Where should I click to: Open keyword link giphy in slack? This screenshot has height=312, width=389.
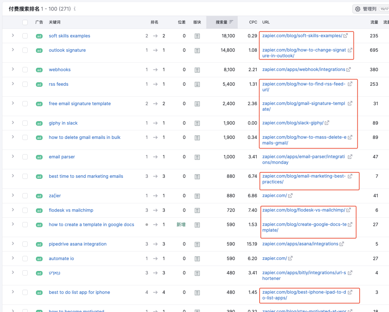point(63,123)
